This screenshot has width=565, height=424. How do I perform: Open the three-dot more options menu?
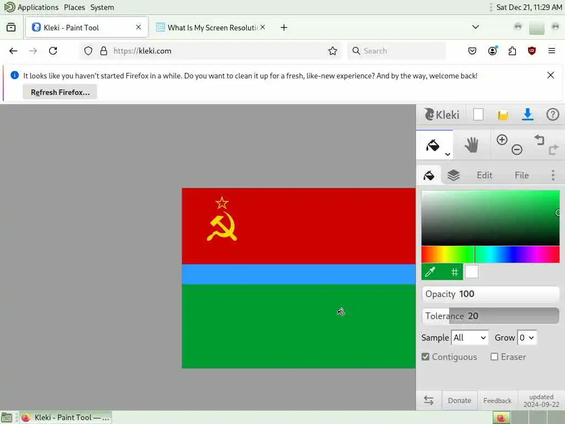553,175
